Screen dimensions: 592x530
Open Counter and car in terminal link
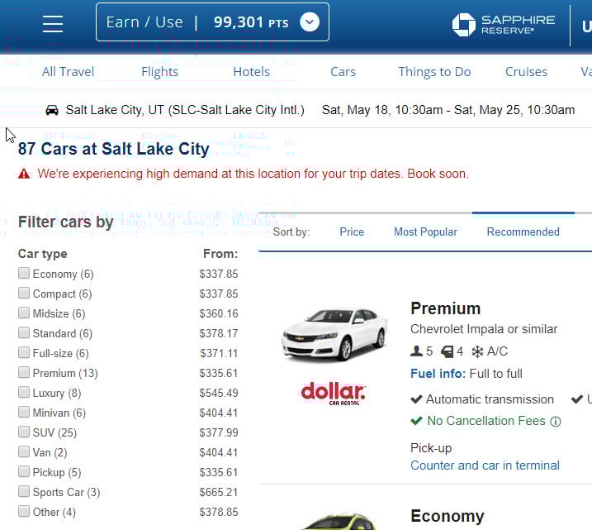485,466
